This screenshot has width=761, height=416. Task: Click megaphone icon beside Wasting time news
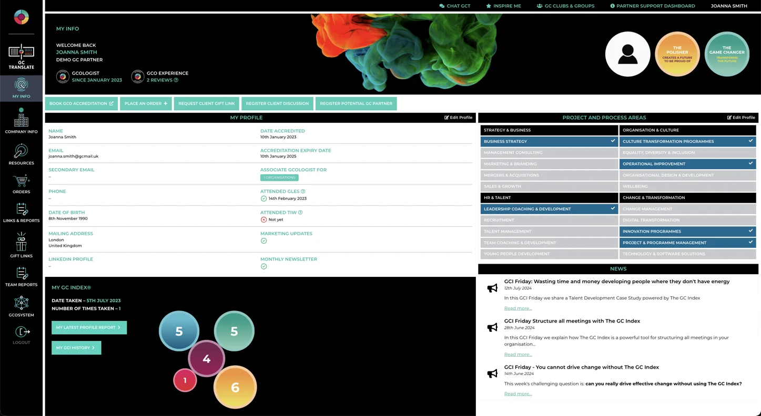coord(492,288)
